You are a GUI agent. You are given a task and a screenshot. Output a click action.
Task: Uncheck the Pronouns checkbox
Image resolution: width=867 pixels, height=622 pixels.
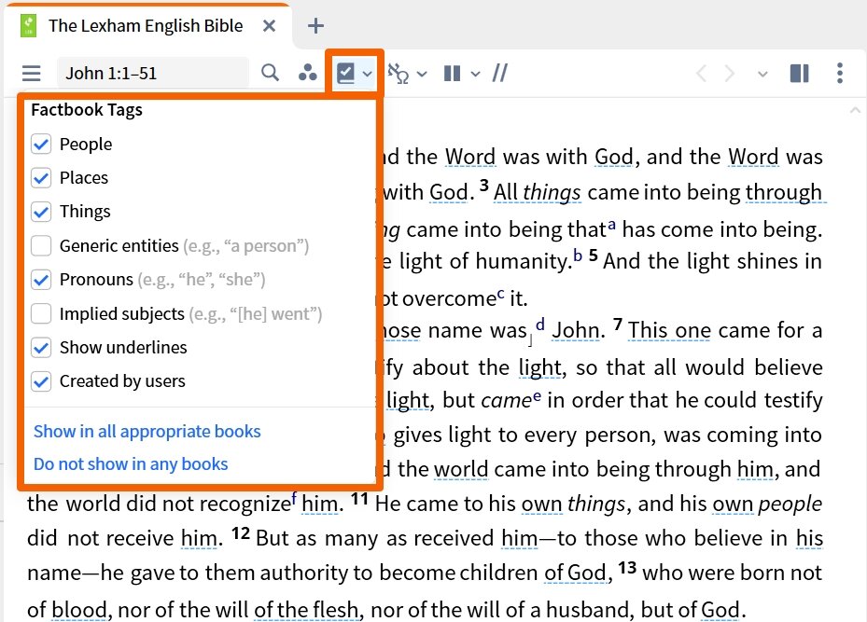pos(41,280)
